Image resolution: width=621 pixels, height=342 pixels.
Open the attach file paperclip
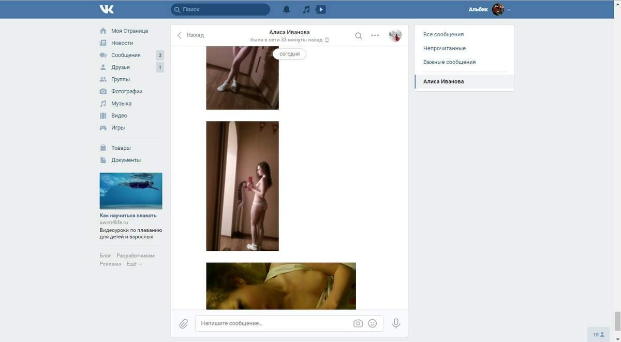pos(183,323)
